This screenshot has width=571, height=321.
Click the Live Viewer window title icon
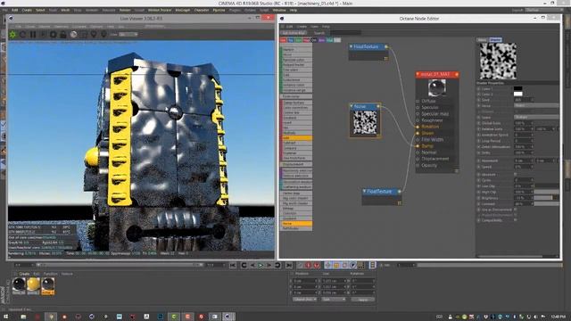[x=11, y=18]
